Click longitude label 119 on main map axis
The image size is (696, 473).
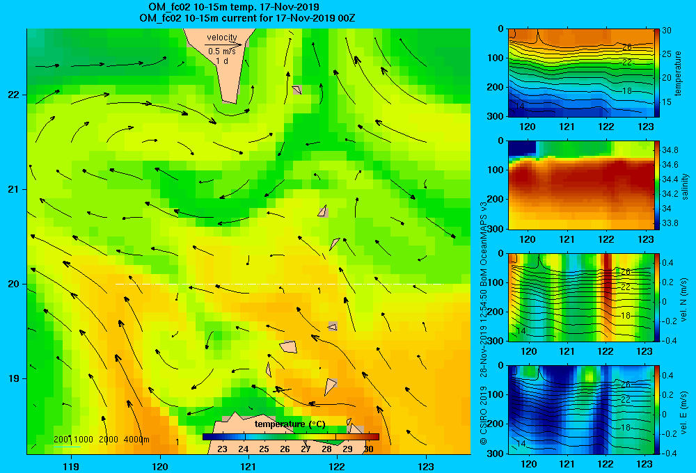[x=71, y=466]
